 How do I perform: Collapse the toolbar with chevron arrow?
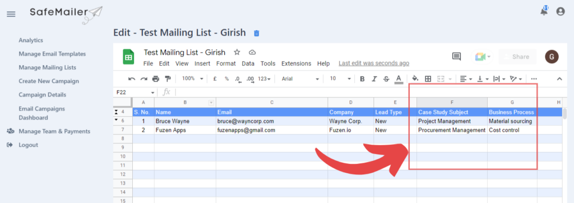(559, 79)
